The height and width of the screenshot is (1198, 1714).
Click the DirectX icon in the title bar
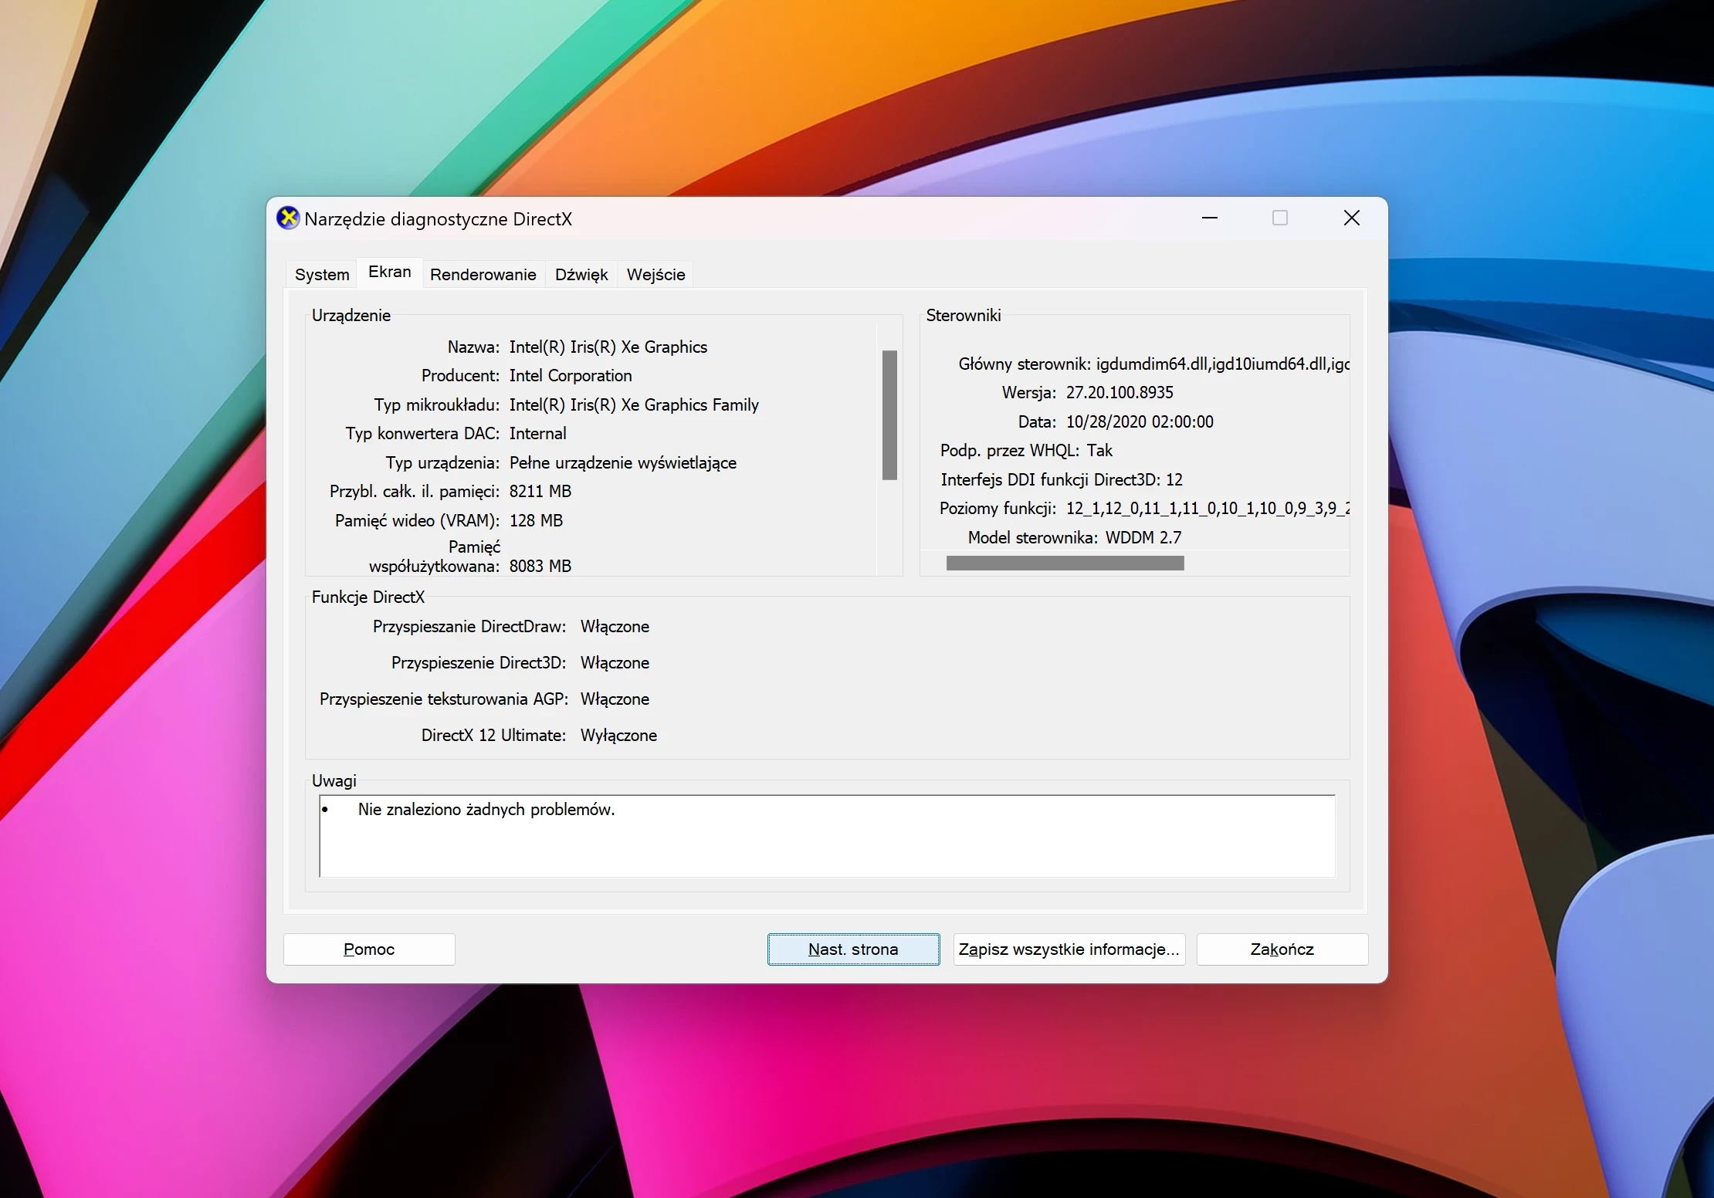pos(288,218)
